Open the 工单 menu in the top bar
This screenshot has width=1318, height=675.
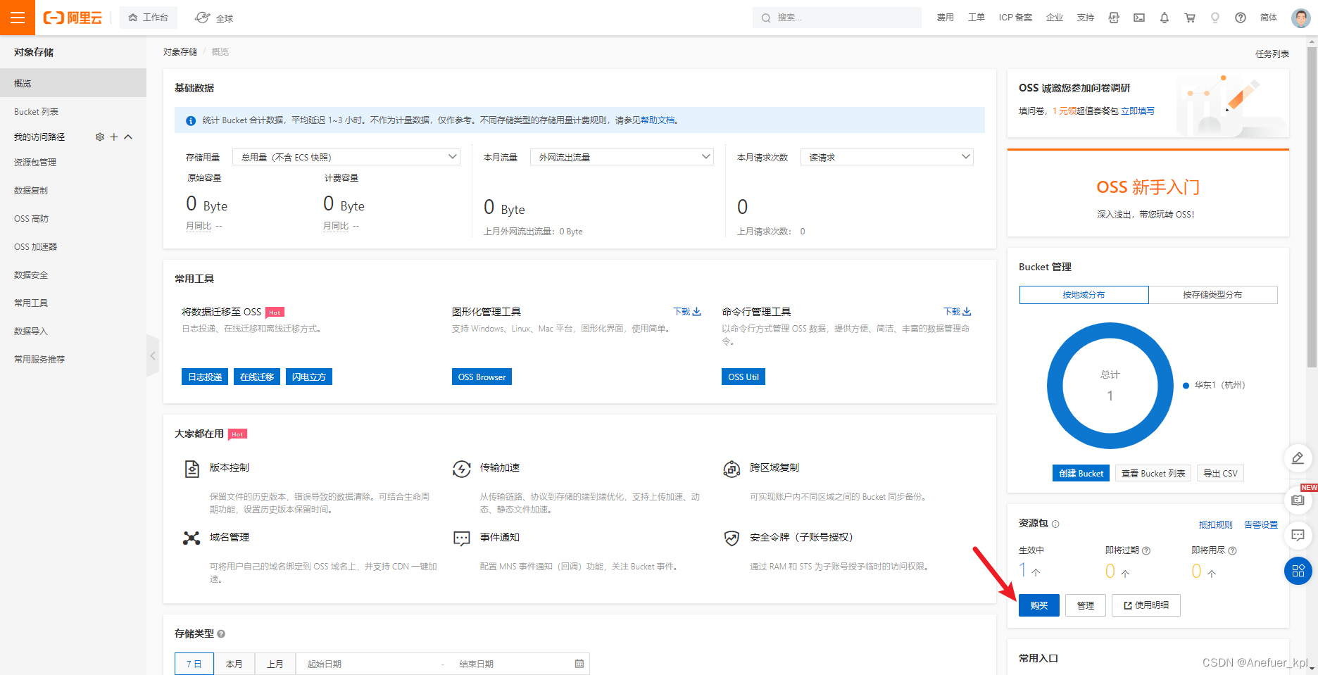coord(976,17)
